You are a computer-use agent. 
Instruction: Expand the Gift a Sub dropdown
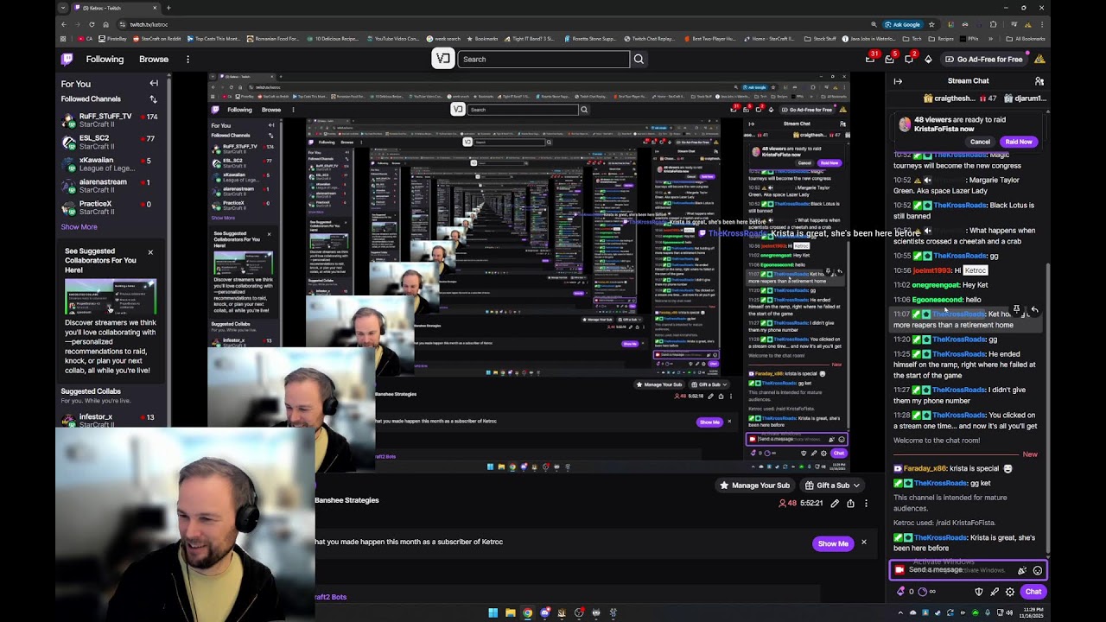tap(831, 486)
